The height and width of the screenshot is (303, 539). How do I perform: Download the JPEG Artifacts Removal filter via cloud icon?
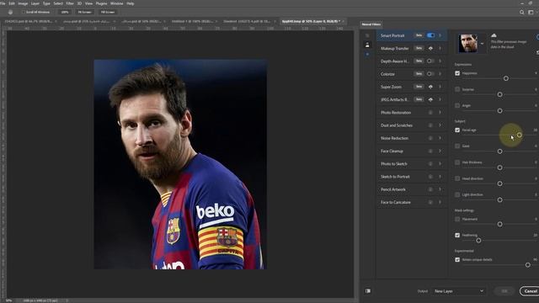tap(430, 99)
